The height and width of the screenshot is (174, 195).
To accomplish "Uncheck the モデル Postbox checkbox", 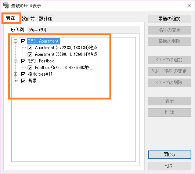I will (x=23, y=61).
